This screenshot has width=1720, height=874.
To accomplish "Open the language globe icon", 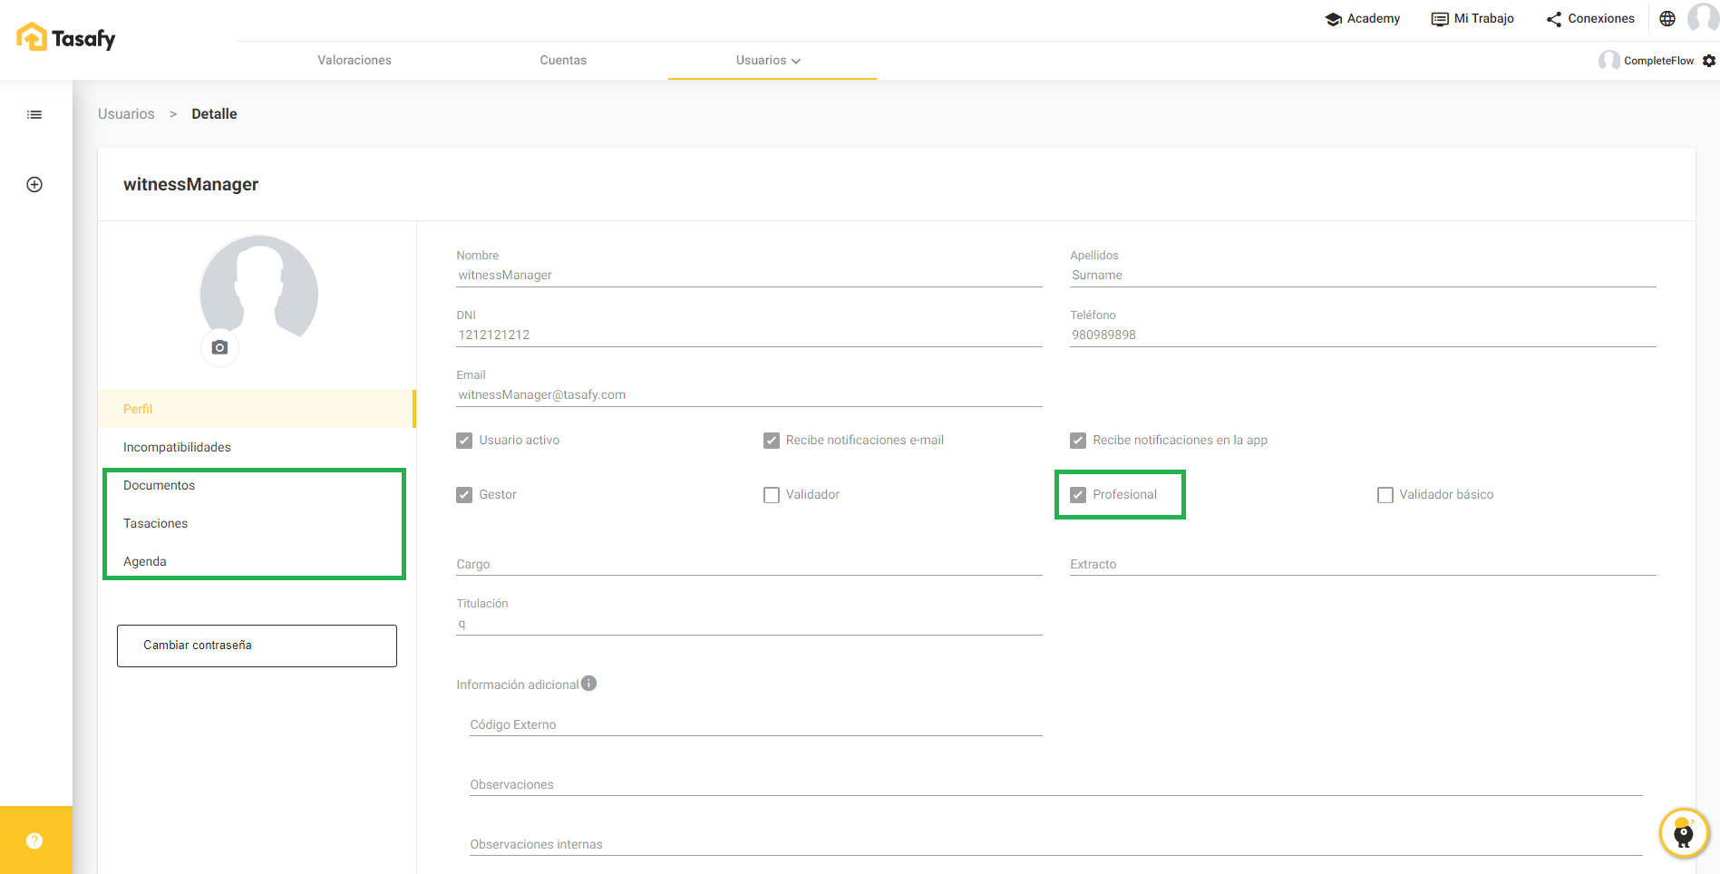I will (1667, 19).
